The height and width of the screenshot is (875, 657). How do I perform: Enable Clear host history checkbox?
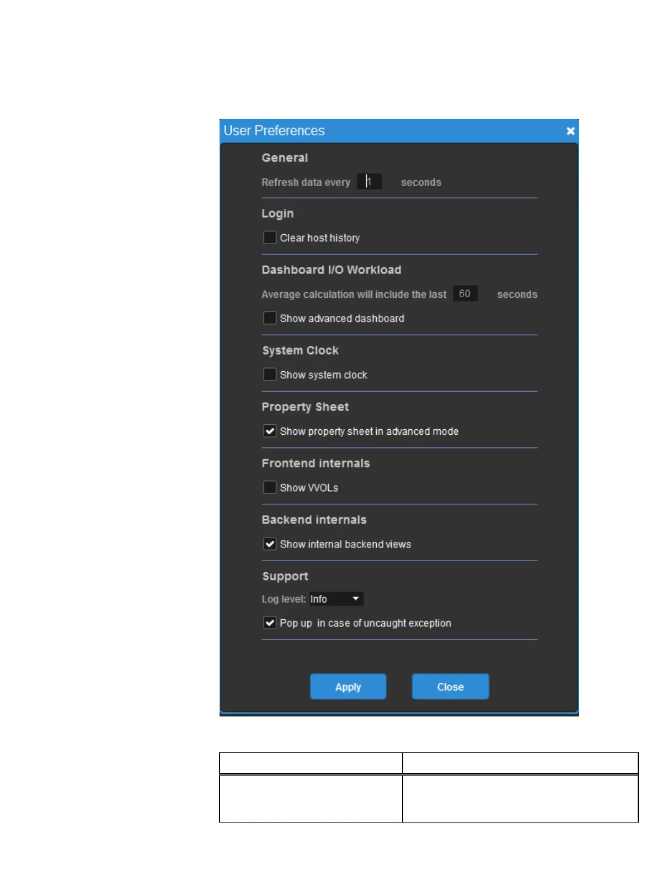click(270, 238)
